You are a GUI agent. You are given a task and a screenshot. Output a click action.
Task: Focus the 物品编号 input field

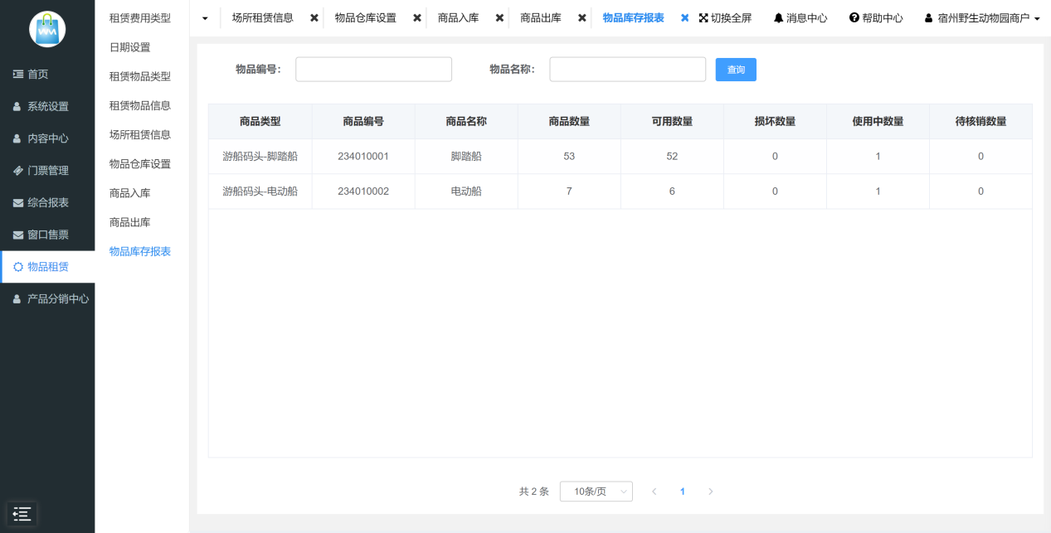pos(373,70)
